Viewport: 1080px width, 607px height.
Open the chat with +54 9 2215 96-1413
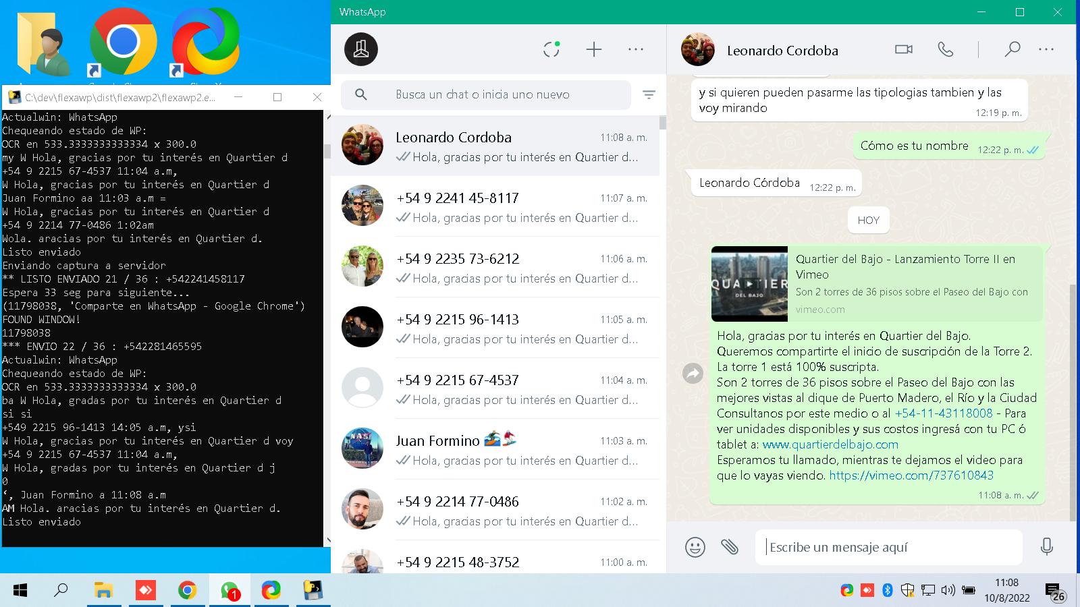(x=495, y=328)
